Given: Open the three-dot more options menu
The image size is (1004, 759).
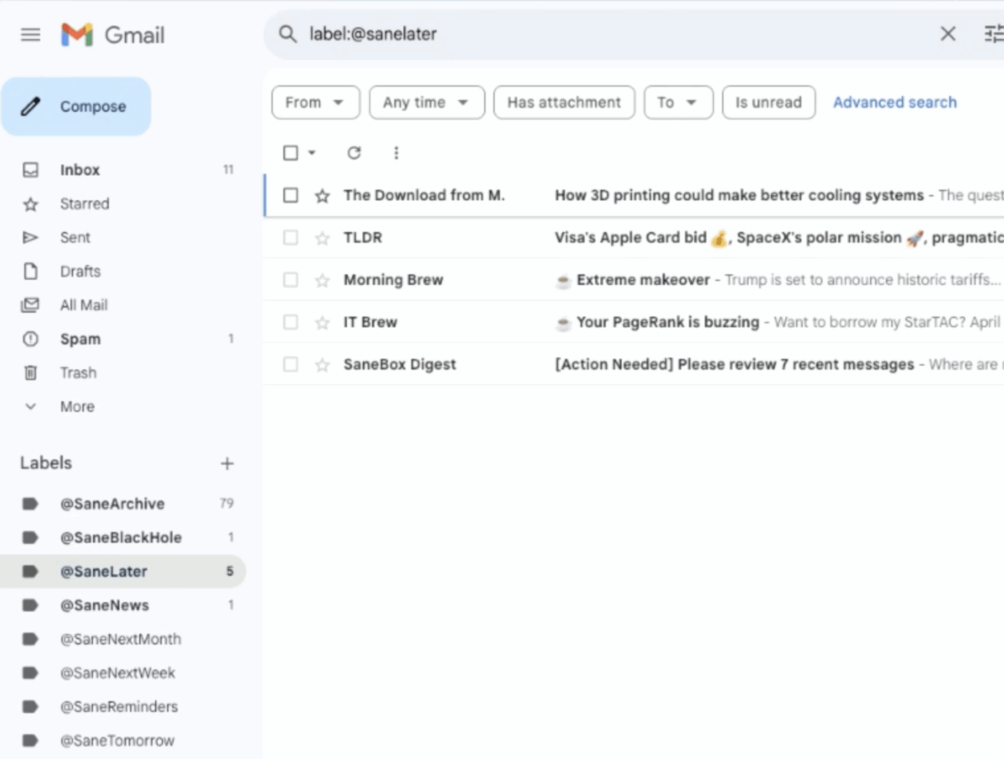Looking at the screenshot, I should coord(396,153).
